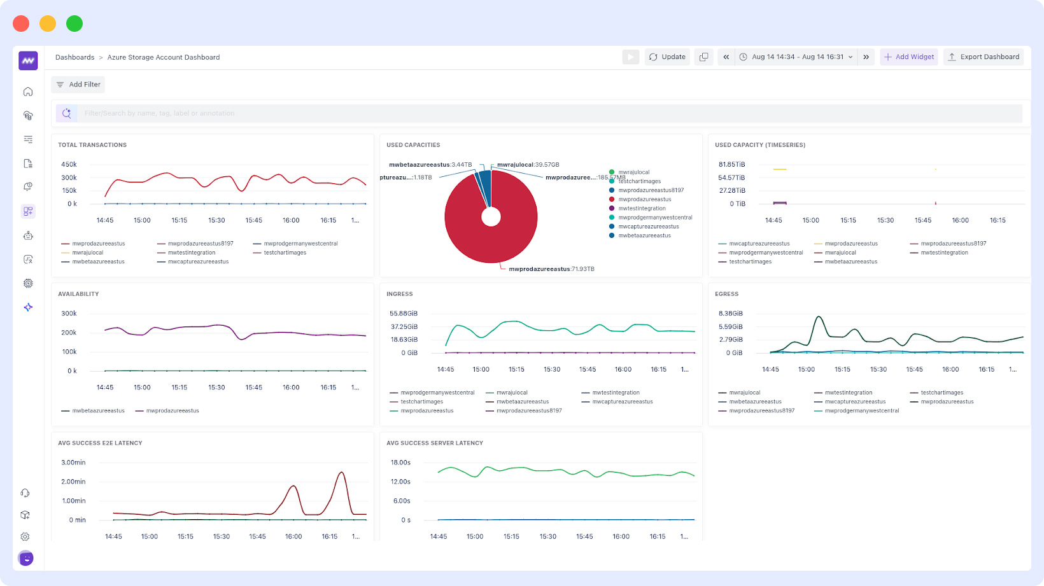Open the Alerts bell icon in sidebar

28,187
